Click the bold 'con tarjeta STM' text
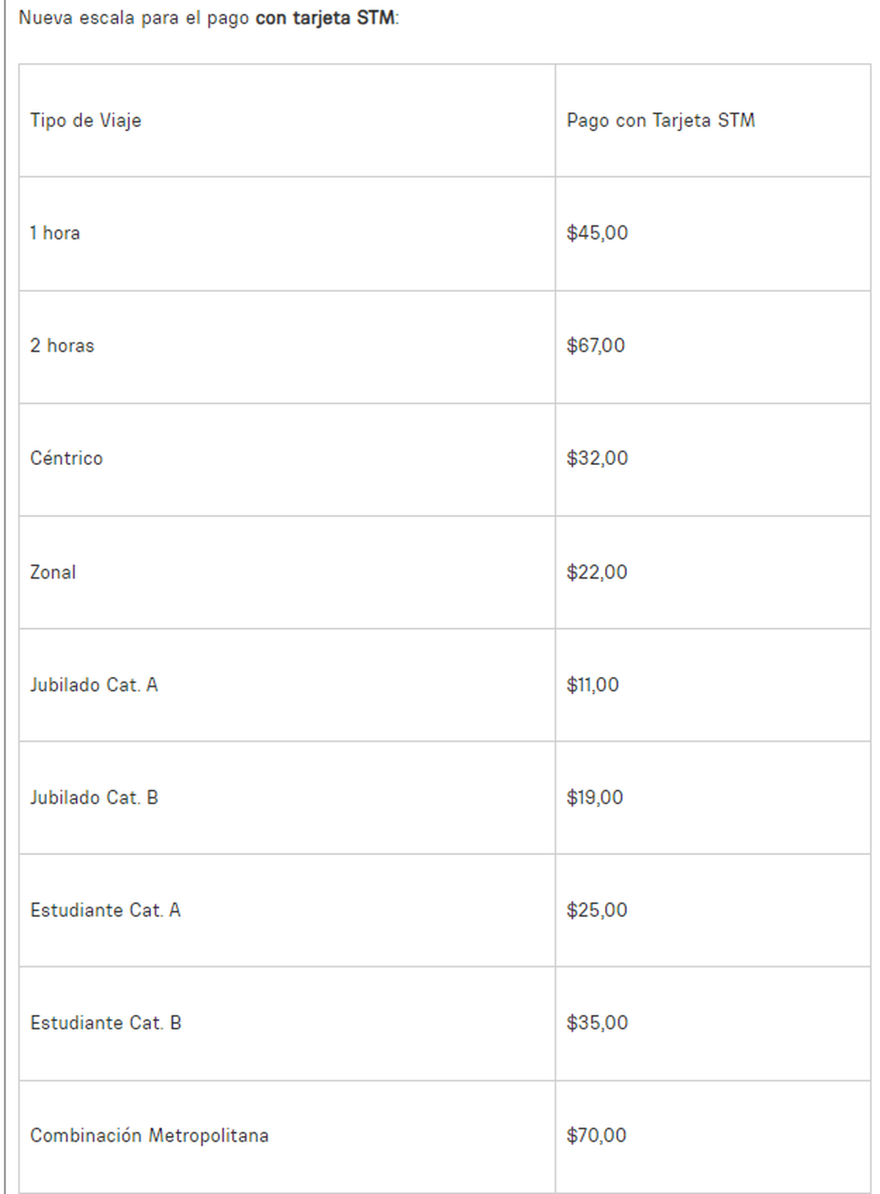This screenshot has width=880, height=1194. pyautogui.click(x=325, y=18)
